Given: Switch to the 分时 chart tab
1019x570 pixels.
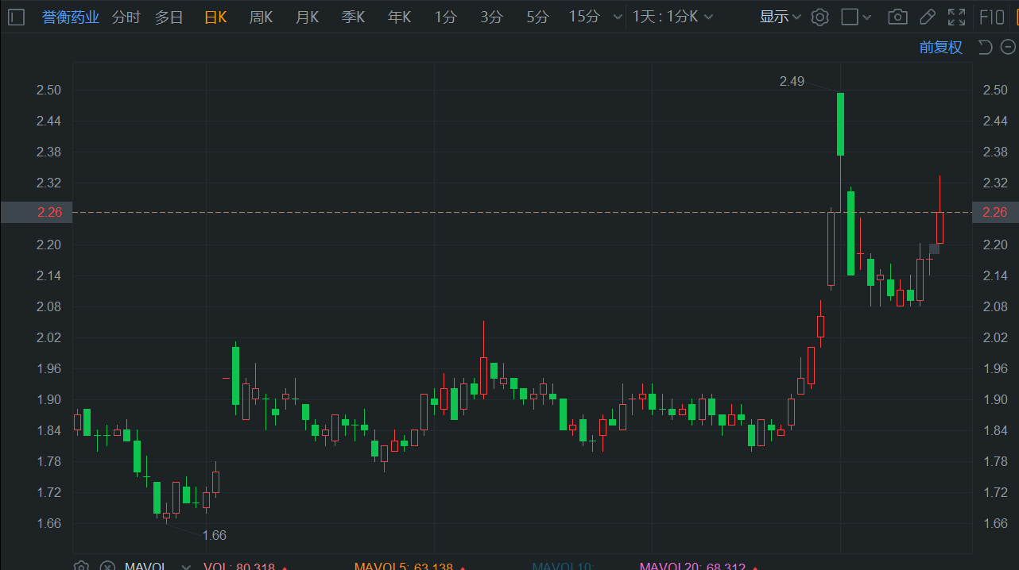Looking at the screenshot, I should point(126,17).
